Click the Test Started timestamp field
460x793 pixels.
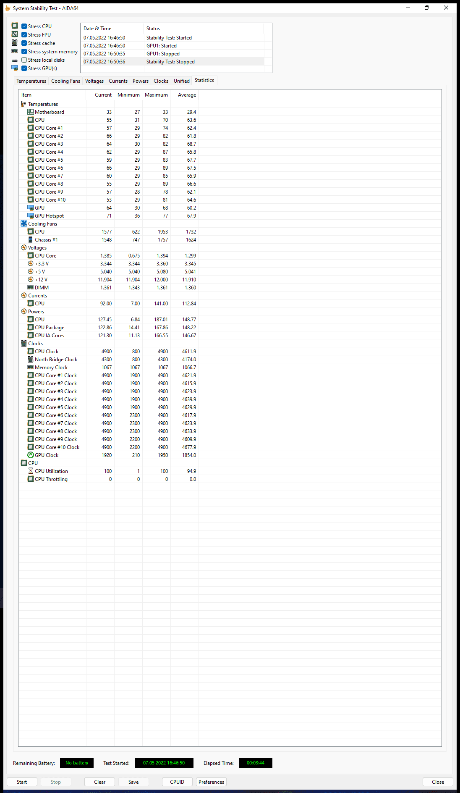pyautogui.click(x=164, y=763)
